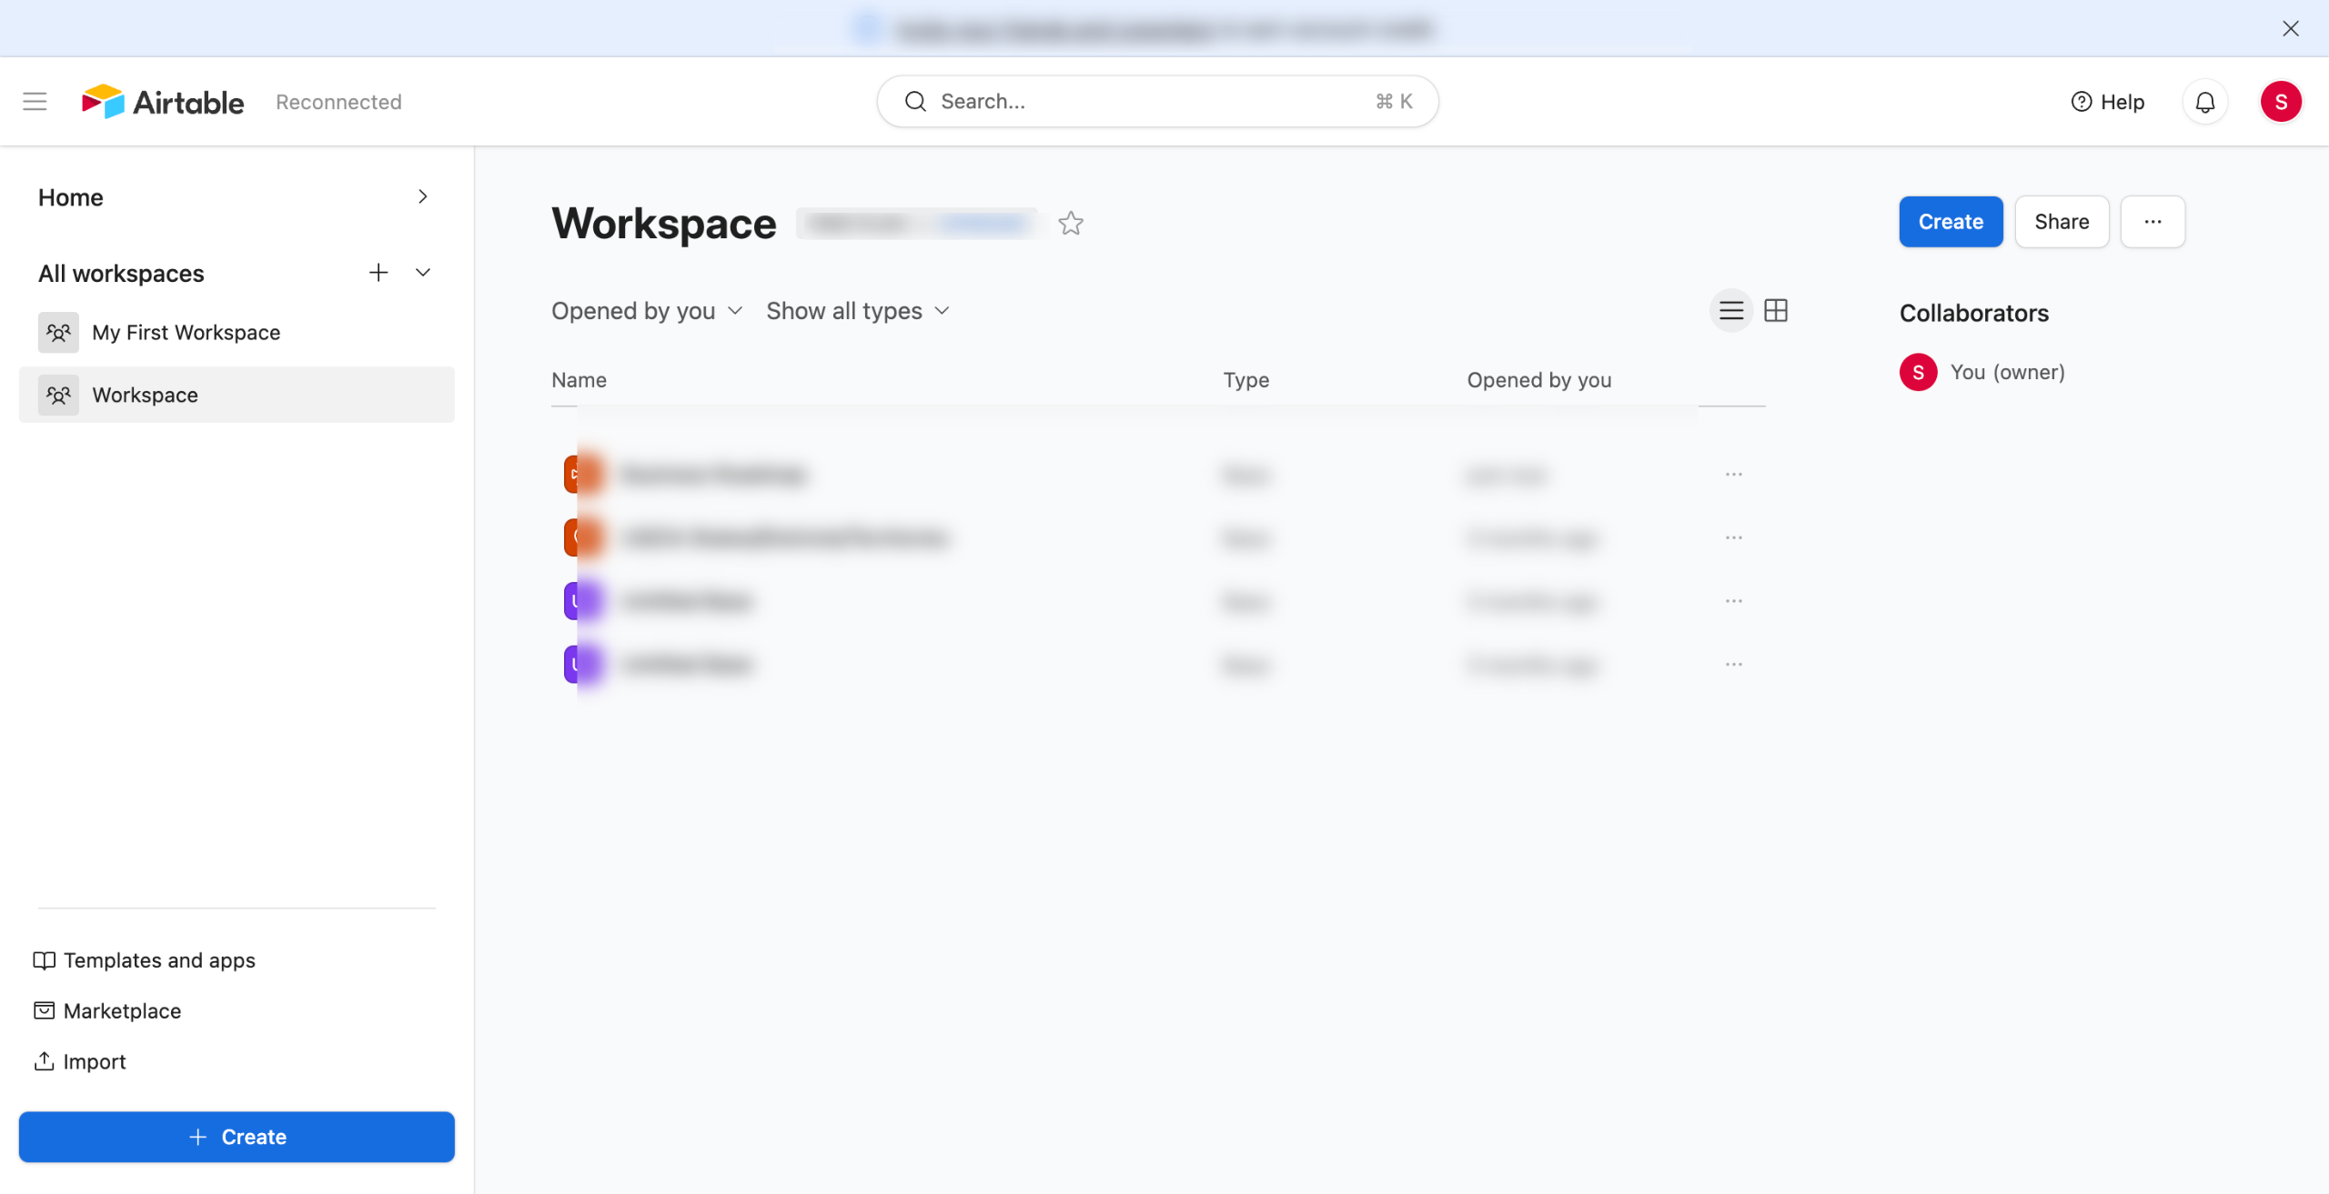2329x1194 pixels.
Task: Open the Opened by you sort dropdown
Action: [647, 311]
